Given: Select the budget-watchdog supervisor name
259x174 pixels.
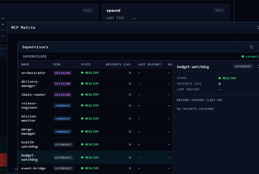Looking at the screenshot, I should pyautogui.click(x=30, y=158).
